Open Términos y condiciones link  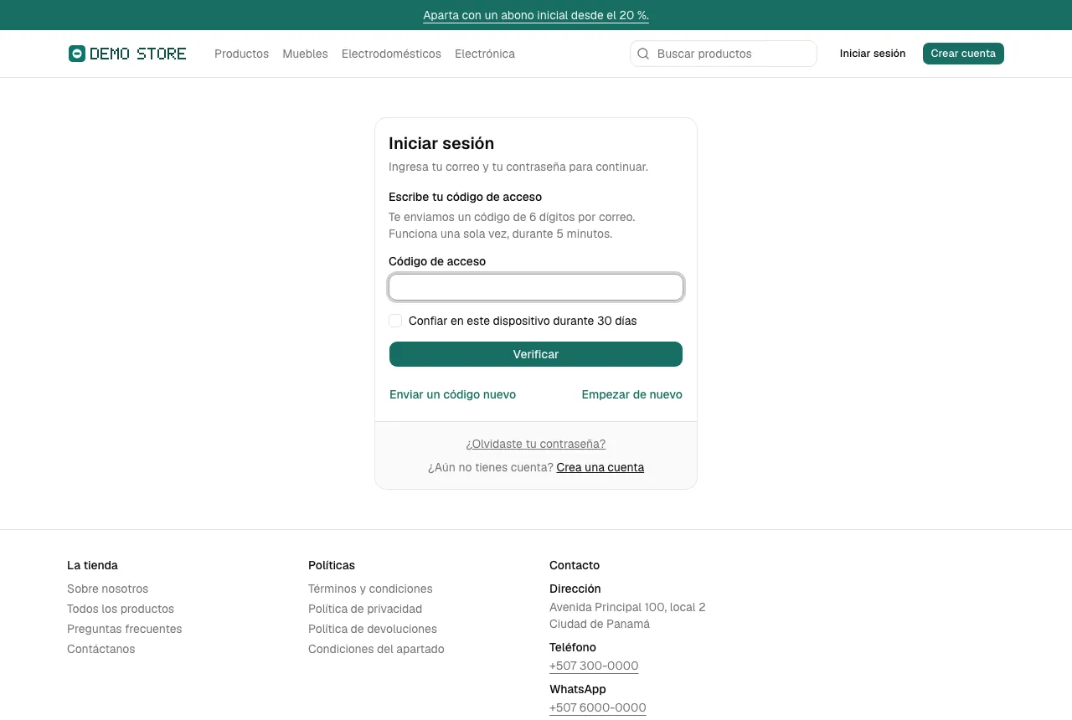tap(370, 589)
